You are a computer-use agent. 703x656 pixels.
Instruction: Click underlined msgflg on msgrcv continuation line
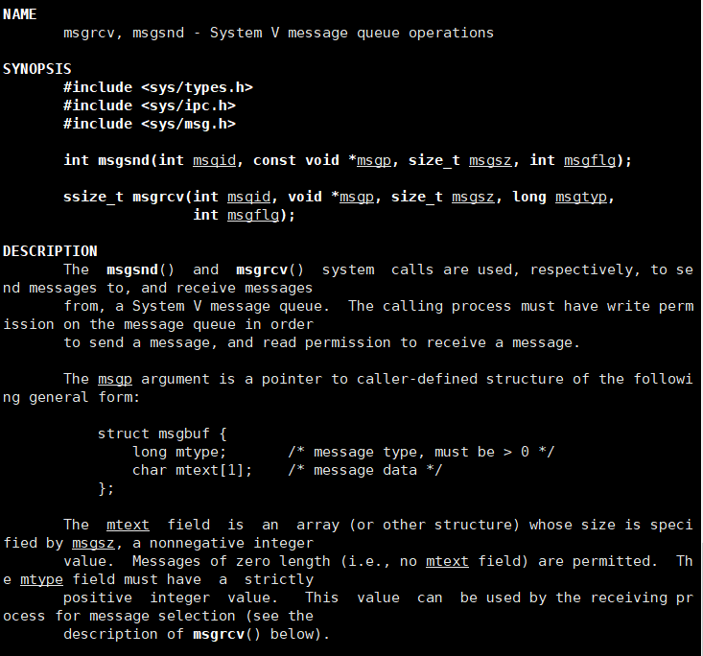pyautogui.click(x=253, y=215)
